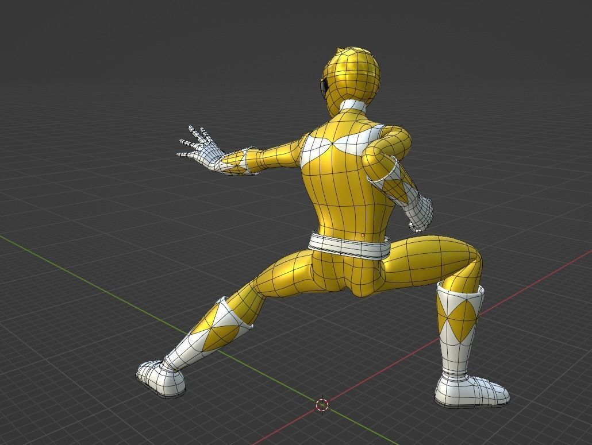The width and height of the screenshot is (592, 445).
Task: Select the clenched fist glove near the belt
Action: (x=420, y=214)
